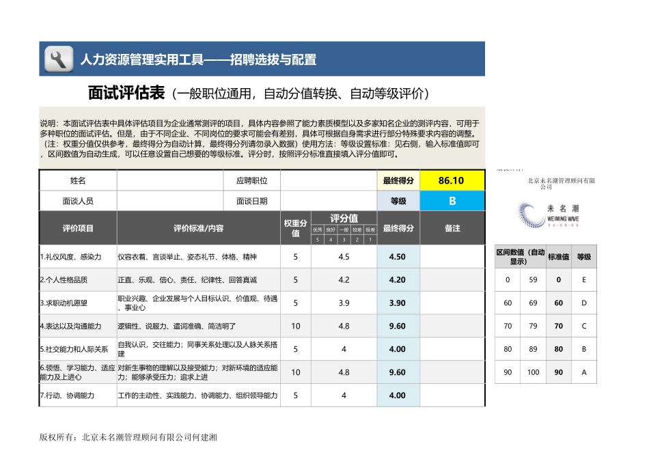The width and height of the screenshot is (649, 459).
Task: Click the 4.5 score cell for etiquette row
Action: [x=344, y=257]
